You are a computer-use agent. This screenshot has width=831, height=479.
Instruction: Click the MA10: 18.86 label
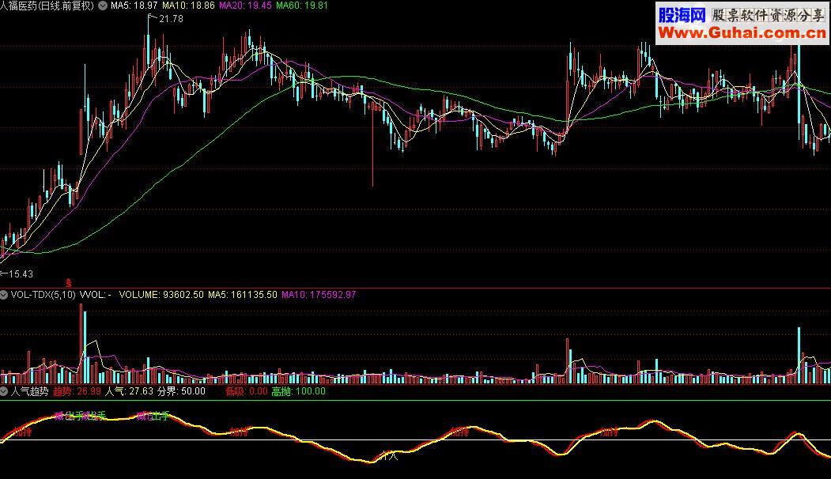pyautogui.click(x=189, y=6)
